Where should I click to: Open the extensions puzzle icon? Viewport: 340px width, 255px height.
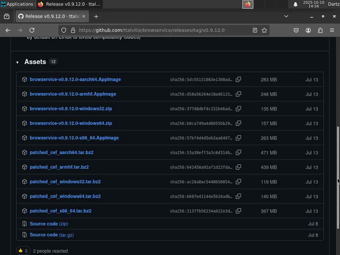click(x=320, y=30)
